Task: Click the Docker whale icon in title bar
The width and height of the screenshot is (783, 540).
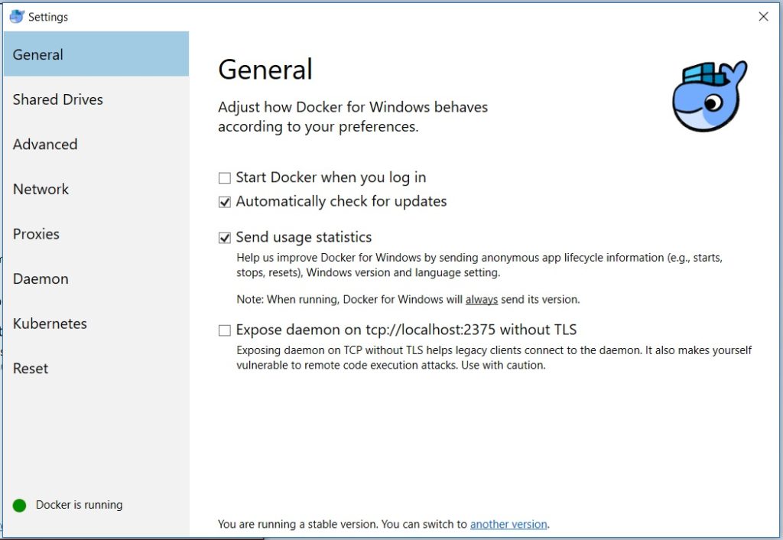Action: point(17,17)
